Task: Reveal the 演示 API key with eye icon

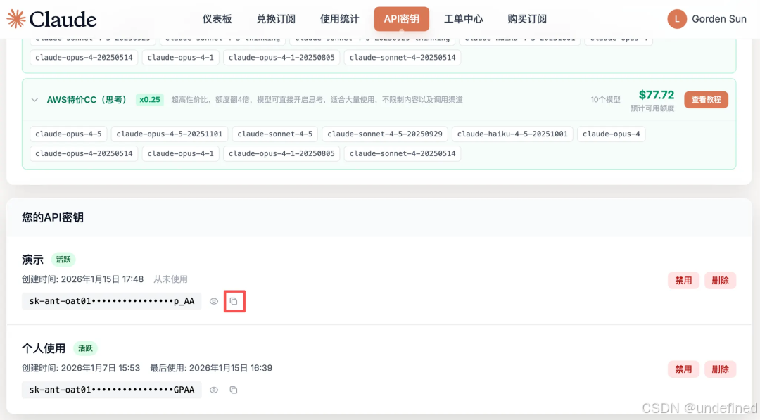Action: tap(214, 301)
